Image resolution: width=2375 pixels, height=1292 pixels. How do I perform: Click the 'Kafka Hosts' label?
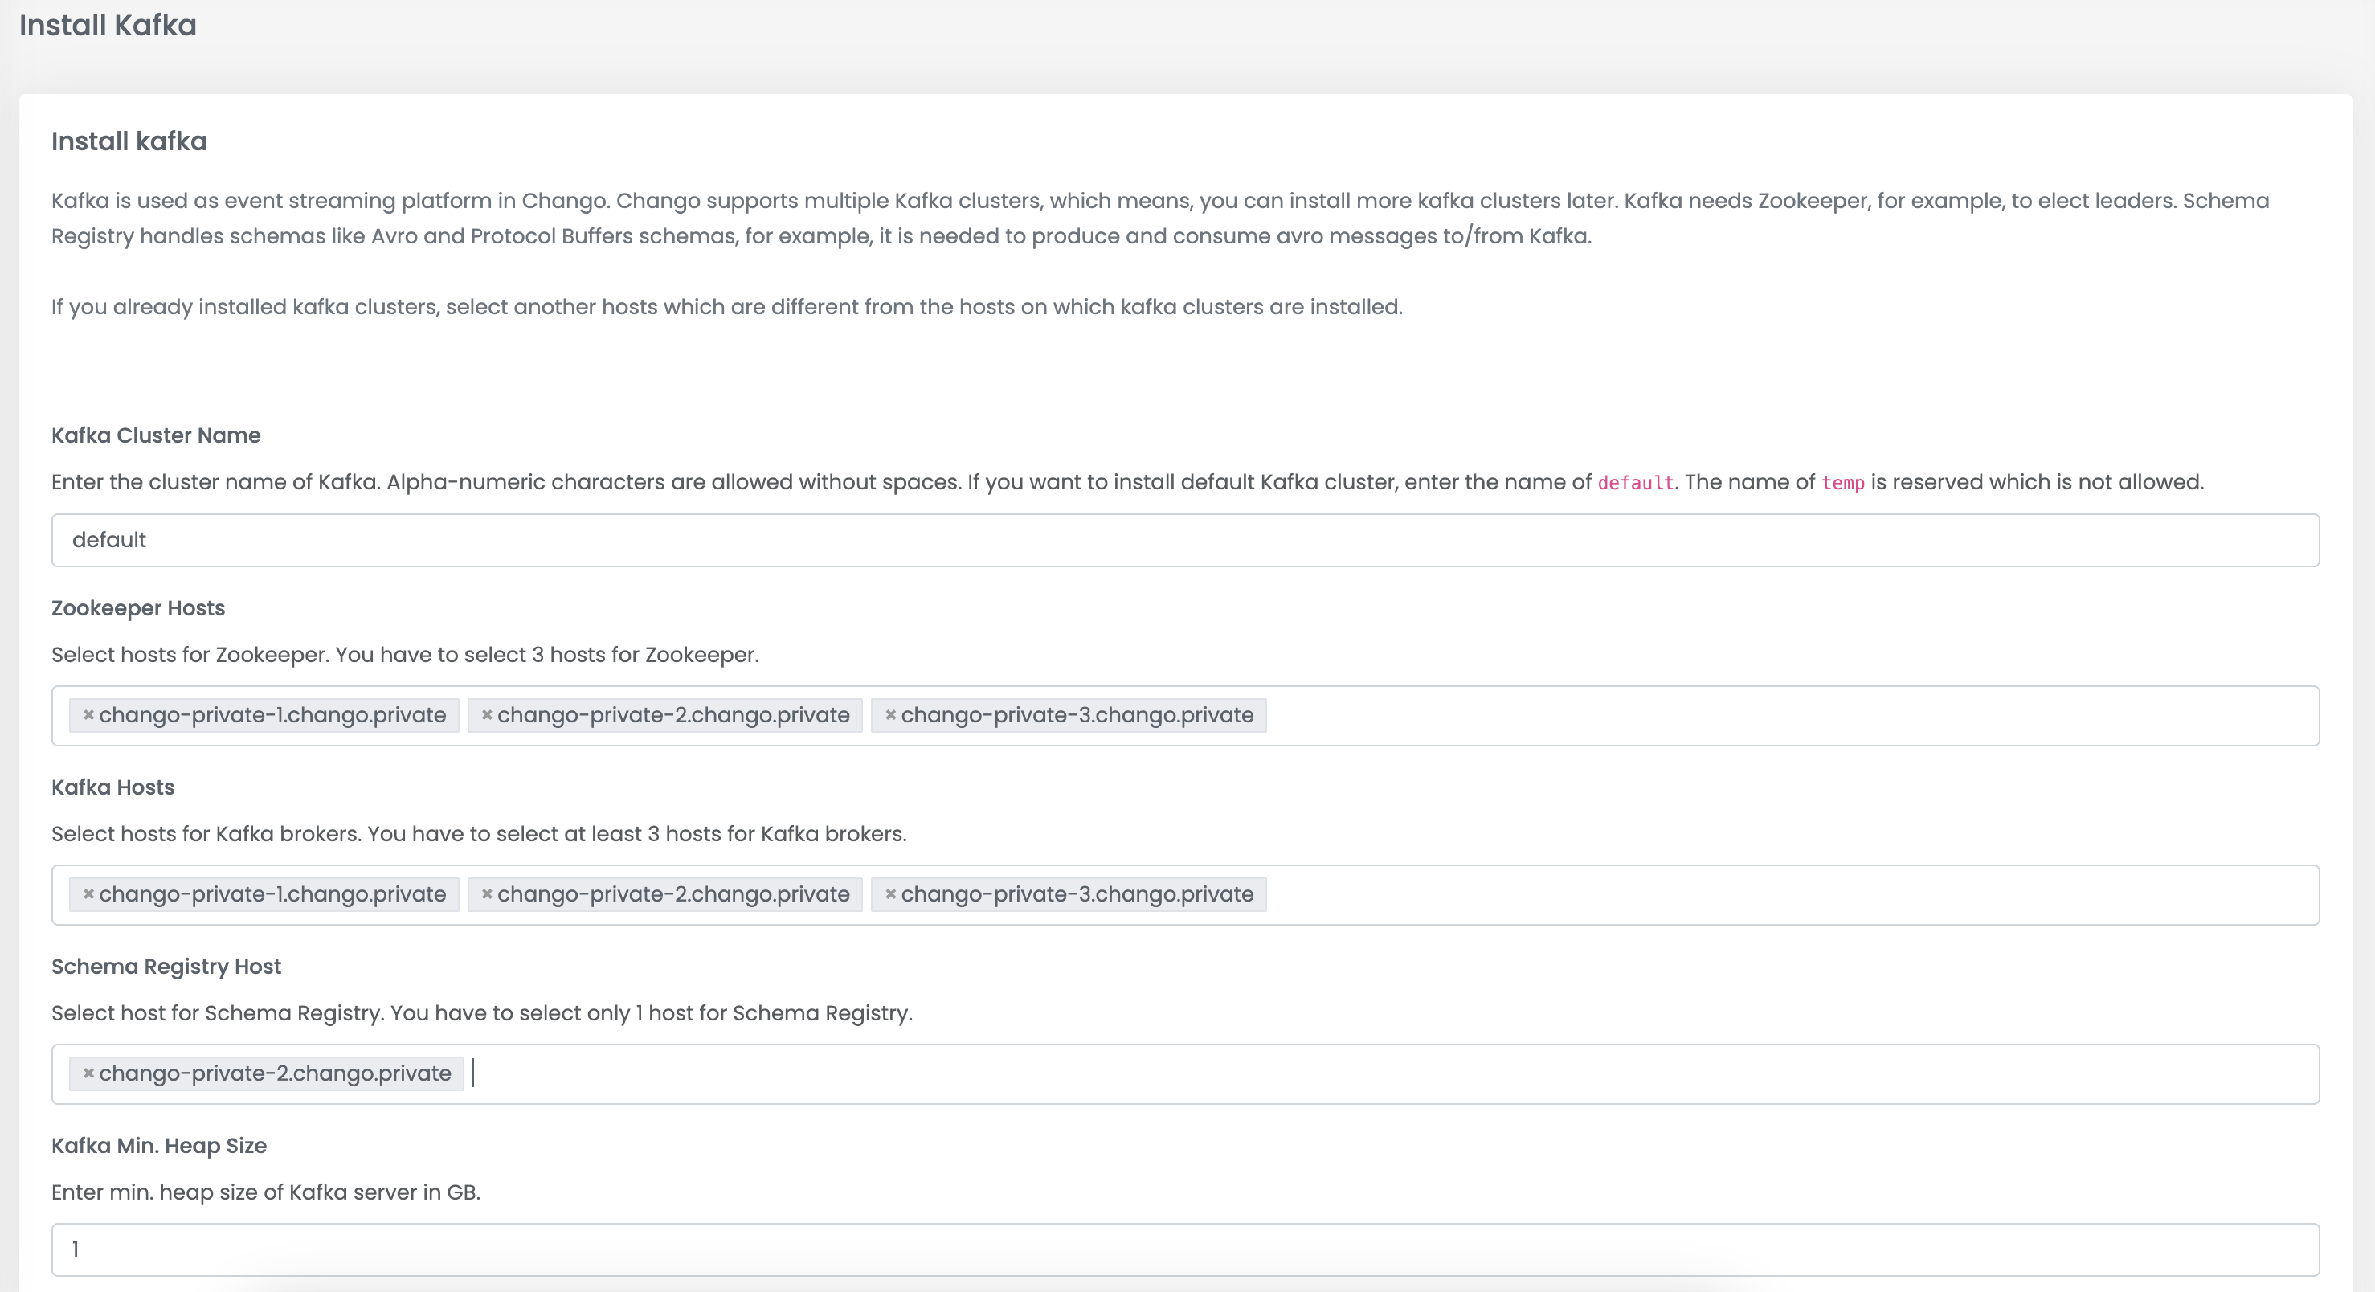(x=112, y=787)
